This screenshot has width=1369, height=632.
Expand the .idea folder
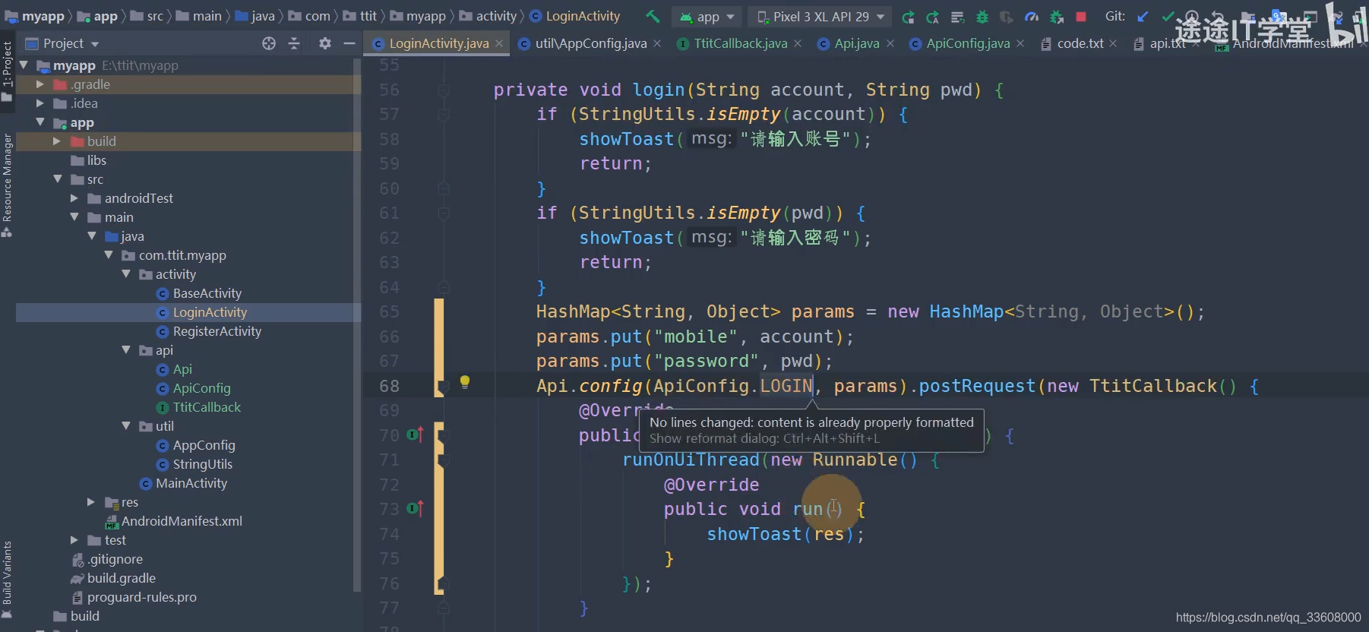click(x=40, y=103)
